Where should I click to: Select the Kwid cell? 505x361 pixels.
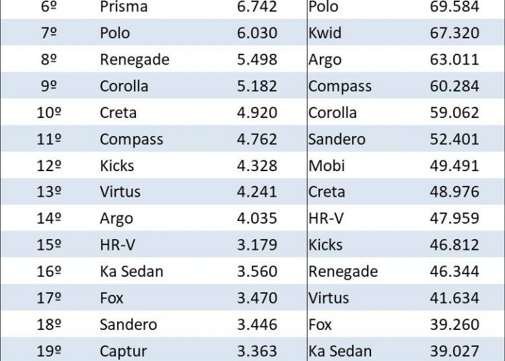click(325, 33)
